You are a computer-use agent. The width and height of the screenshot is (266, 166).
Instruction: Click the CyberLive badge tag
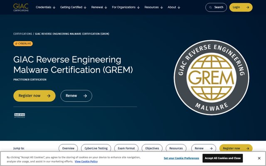(x=23, y=44)
